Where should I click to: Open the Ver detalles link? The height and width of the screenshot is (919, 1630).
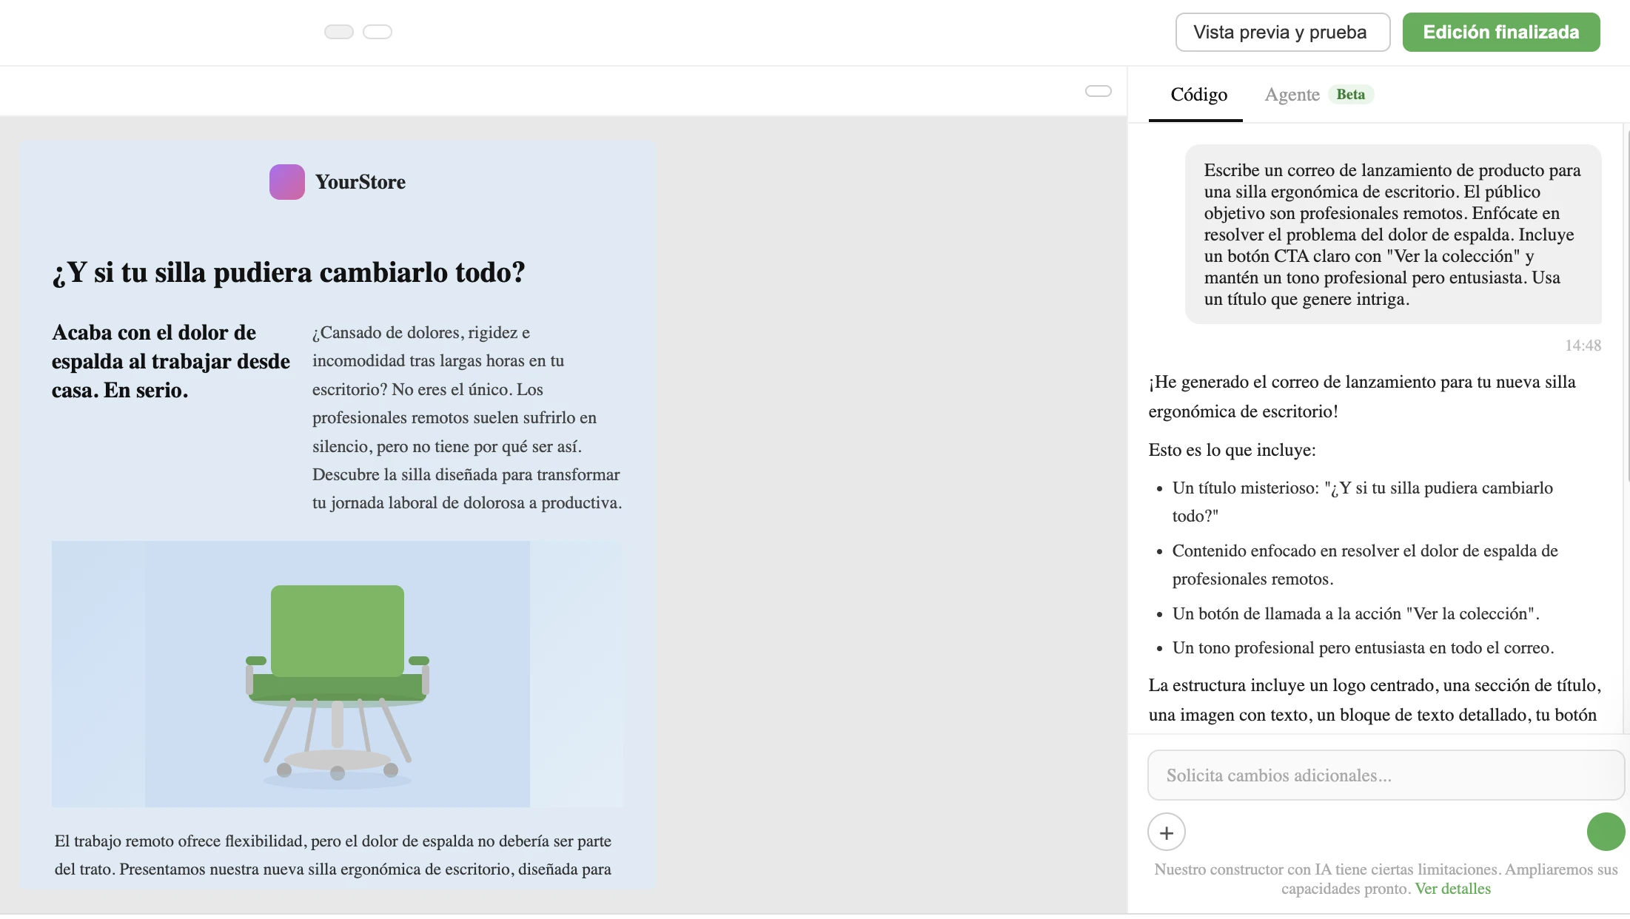[x=1452, y=889]
